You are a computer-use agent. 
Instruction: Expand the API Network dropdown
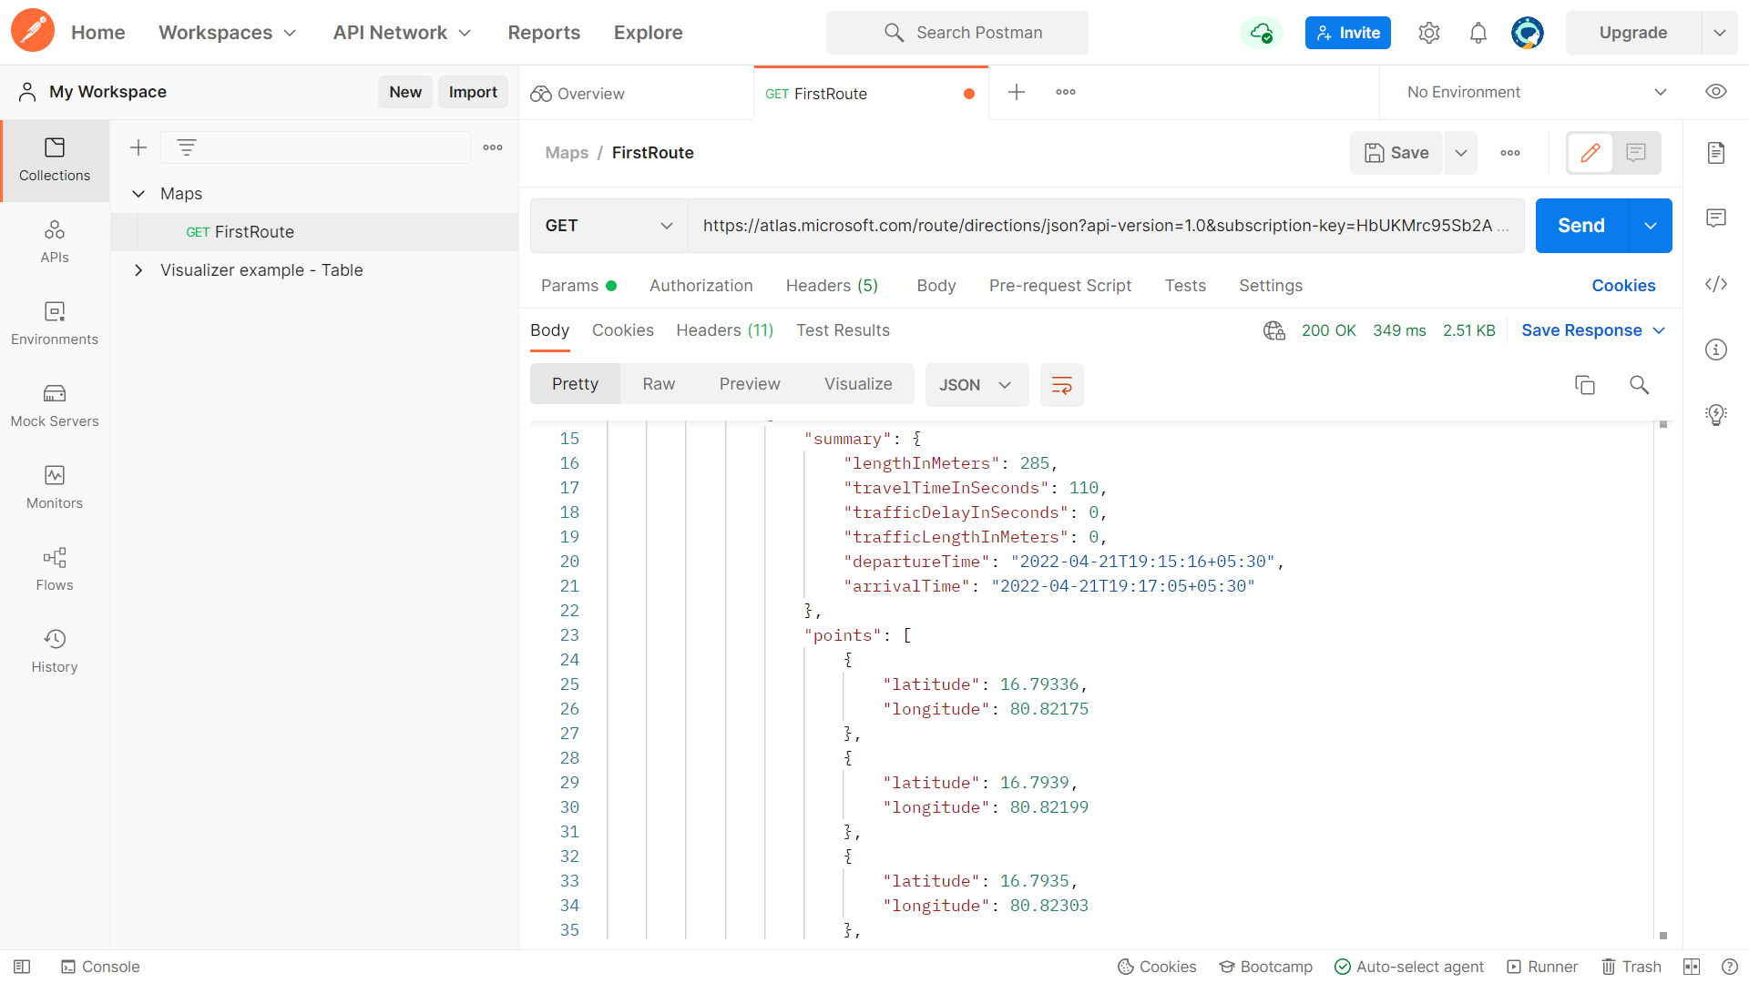click(403, 33)
